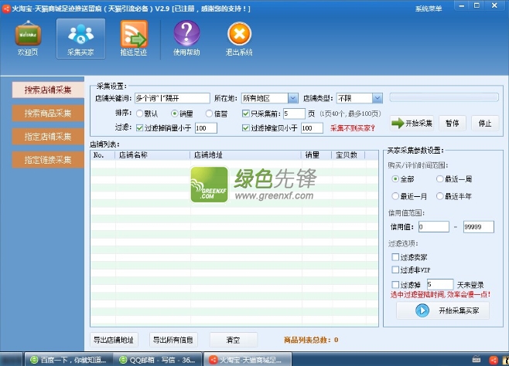Sort by 店铺地址 column header
This screenshot has height=366, width=509.
[x=246, y=155]
